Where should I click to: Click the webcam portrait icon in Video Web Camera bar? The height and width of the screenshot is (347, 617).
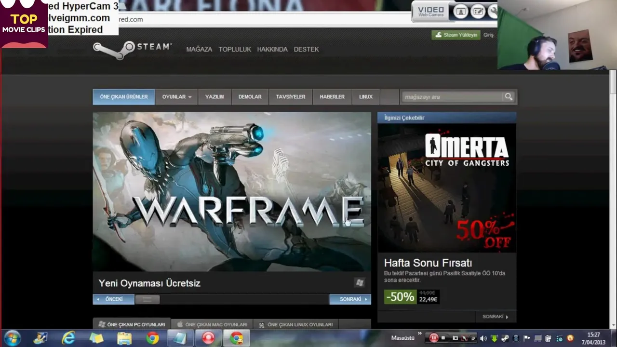[x=460, y=12]
